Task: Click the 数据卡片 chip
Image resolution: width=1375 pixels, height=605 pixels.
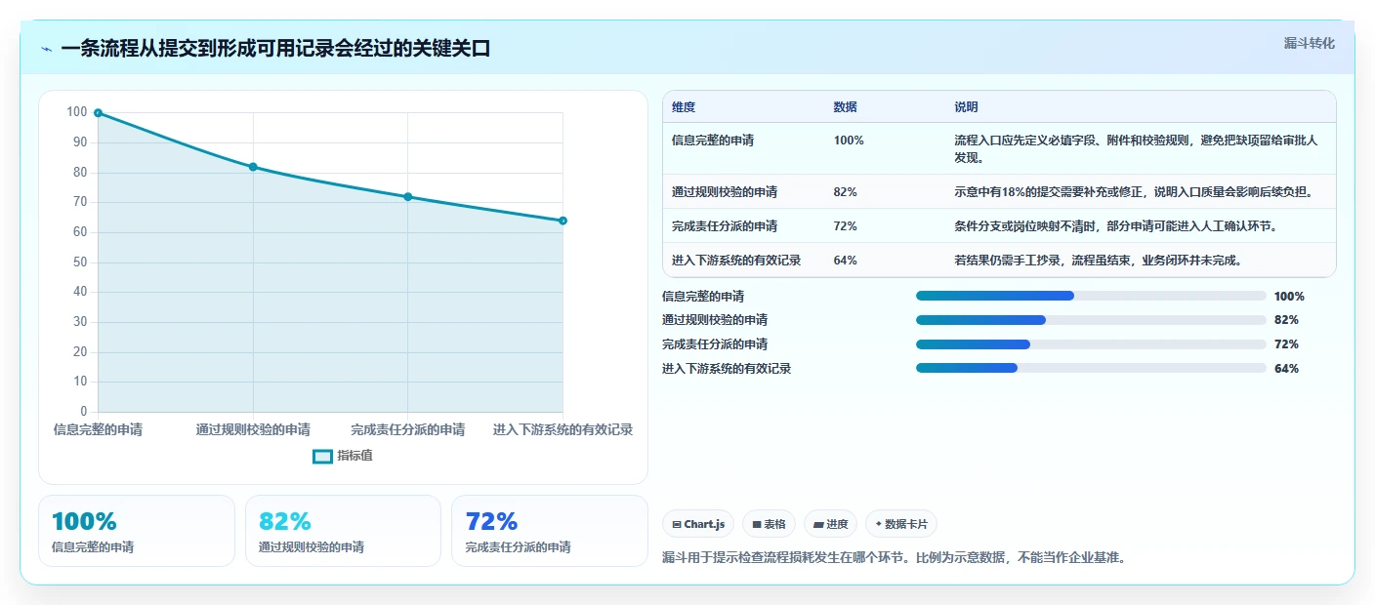Action: pos(901,524)
